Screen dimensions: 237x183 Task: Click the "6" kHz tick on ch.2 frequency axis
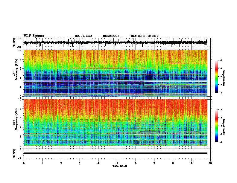click(21, 118)
